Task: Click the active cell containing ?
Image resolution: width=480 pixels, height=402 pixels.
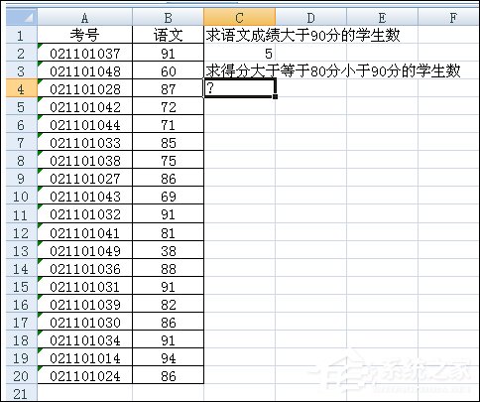Action: (x=239, y=88)
